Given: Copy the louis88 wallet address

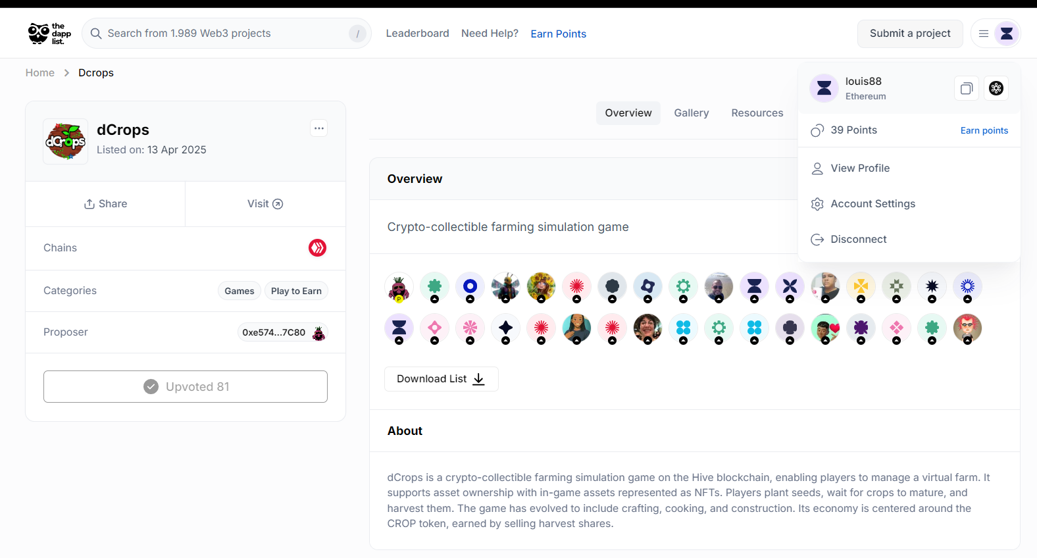Looking at the screenshot, I should point(967,88).
